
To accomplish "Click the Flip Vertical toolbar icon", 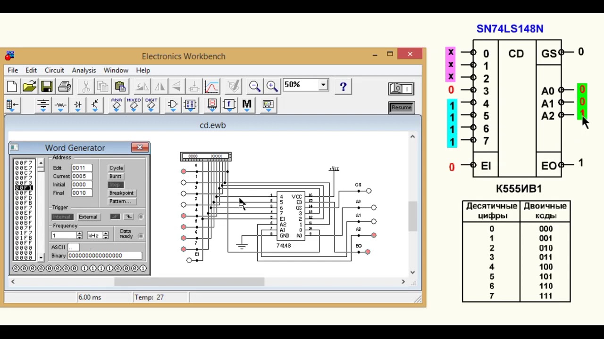I will (x=176, y=87).
